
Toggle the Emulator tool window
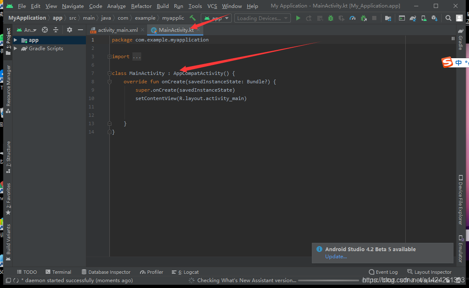[x=461, y=249]
